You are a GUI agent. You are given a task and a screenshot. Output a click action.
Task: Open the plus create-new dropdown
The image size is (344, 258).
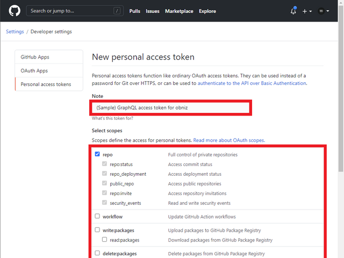click(x=307, y=11)
